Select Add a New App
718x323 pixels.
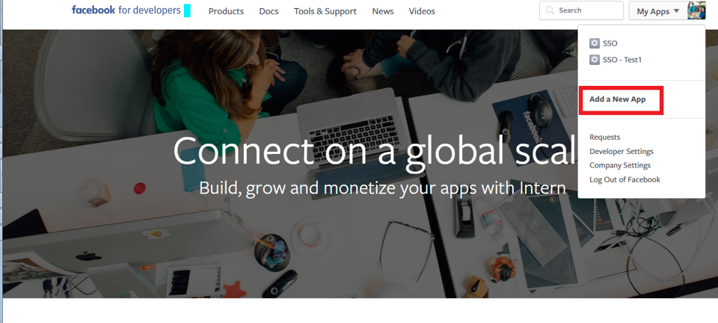[617, 99]
